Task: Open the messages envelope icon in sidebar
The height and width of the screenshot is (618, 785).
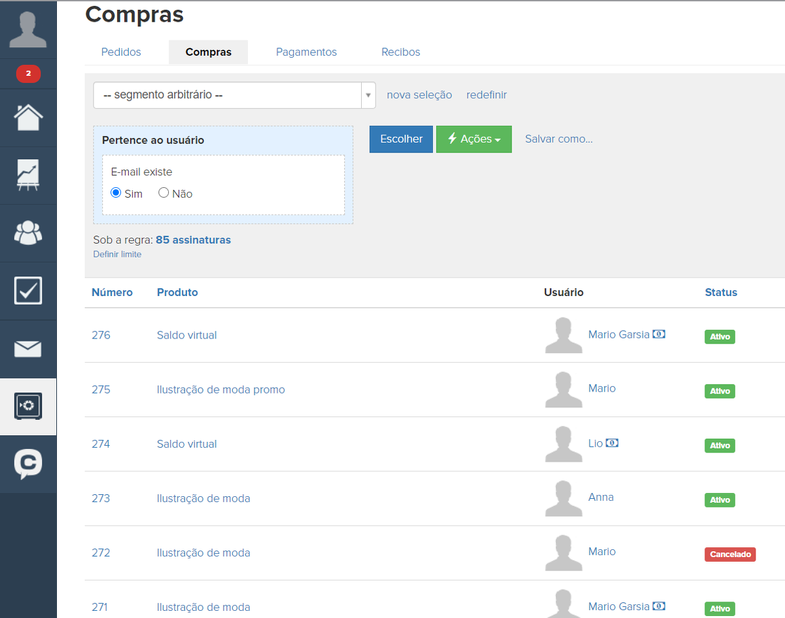Action: [28, 349]
